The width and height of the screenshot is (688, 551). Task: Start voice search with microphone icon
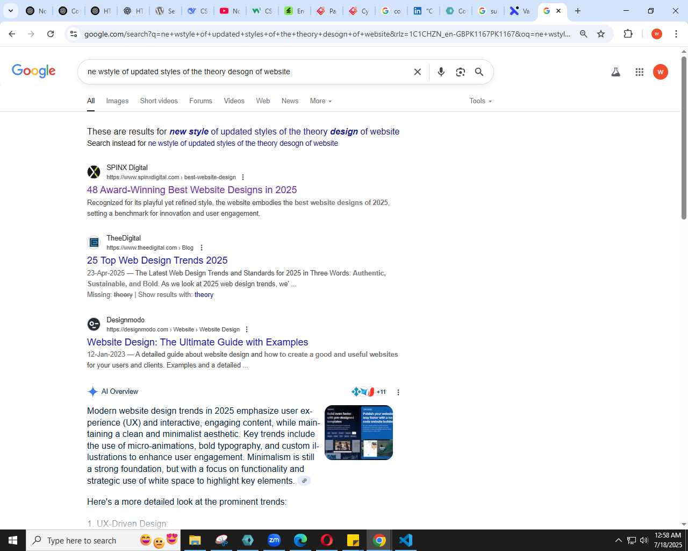click(x=441, y=72)
